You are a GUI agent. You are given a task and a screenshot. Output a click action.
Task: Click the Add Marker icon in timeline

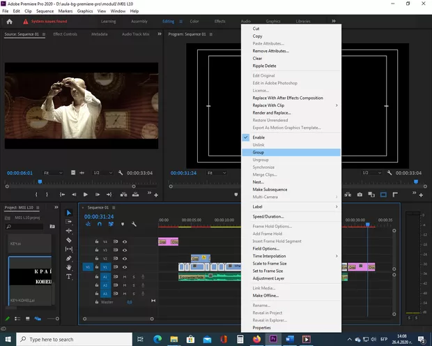point(123,225)
